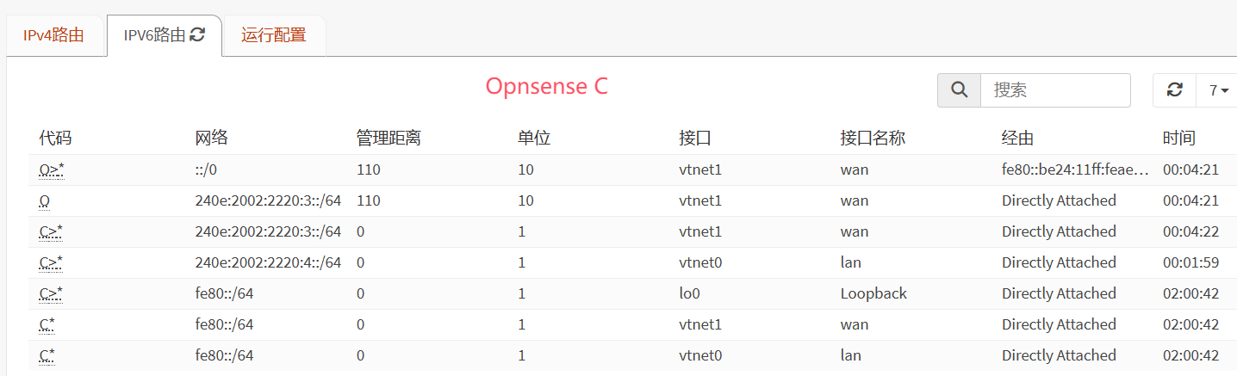Click the O>* code on ::/0 row
The height and width of the screenshot is (376, 1237).
coord(52,170)
